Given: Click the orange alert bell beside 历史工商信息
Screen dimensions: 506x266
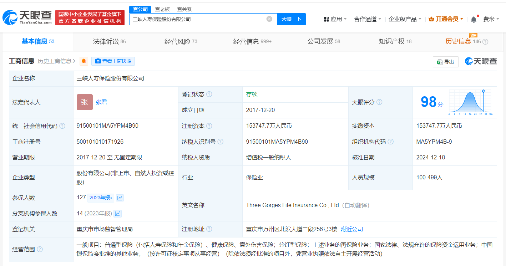Looking at the screenshot, I should [84, 61].
